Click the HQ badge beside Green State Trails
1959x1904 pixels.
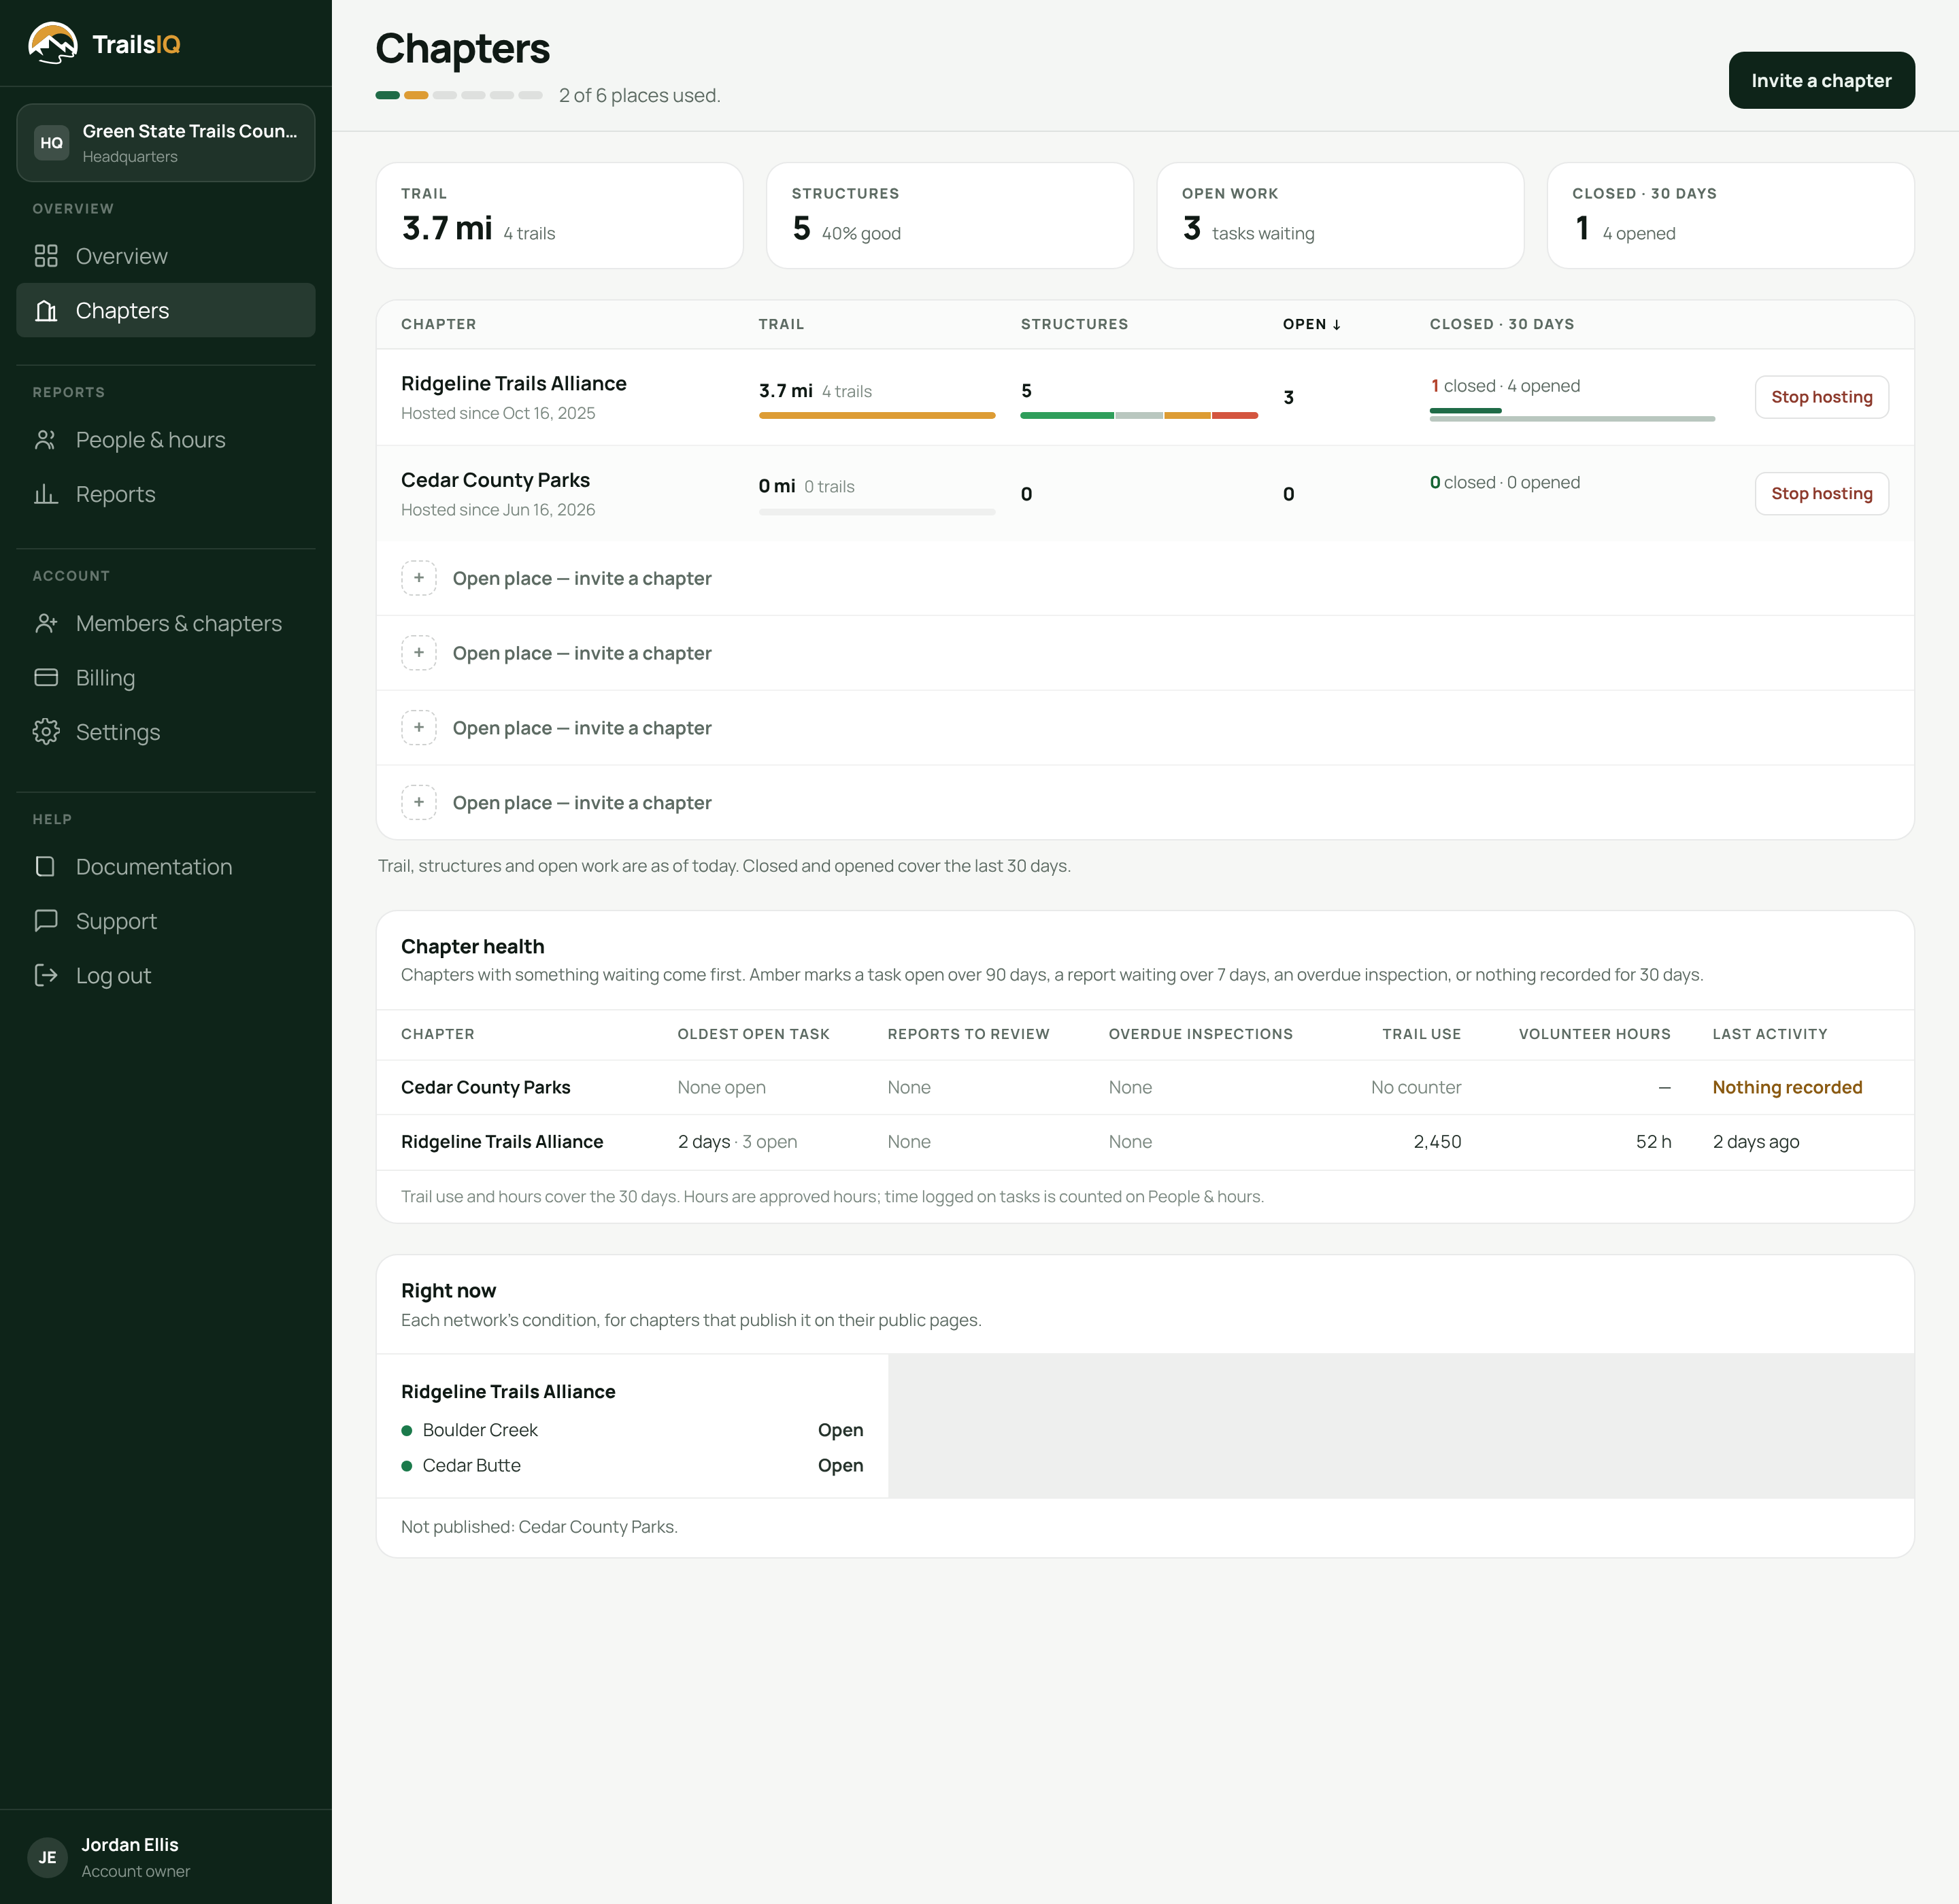(x=52, y=143)
